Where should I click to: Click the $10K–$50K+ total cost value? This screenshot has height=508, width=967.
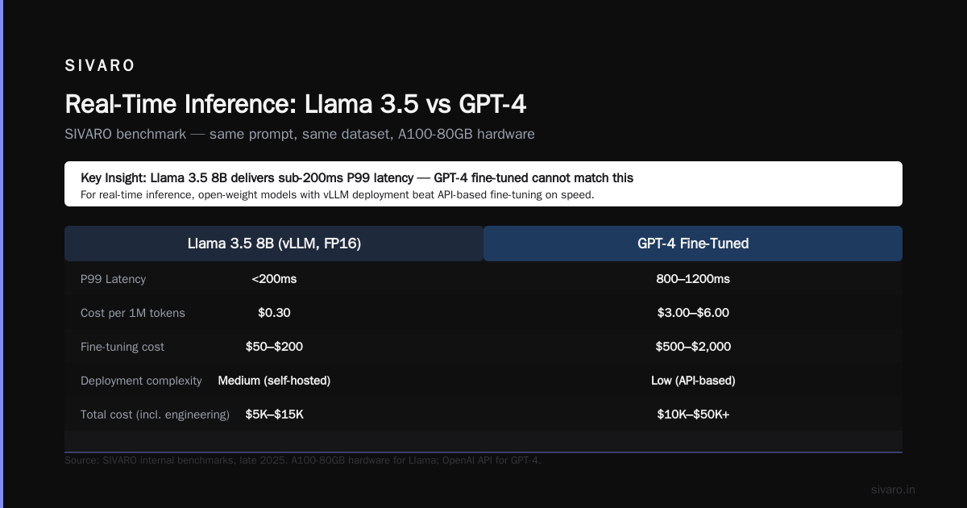(x=693, y=414)
